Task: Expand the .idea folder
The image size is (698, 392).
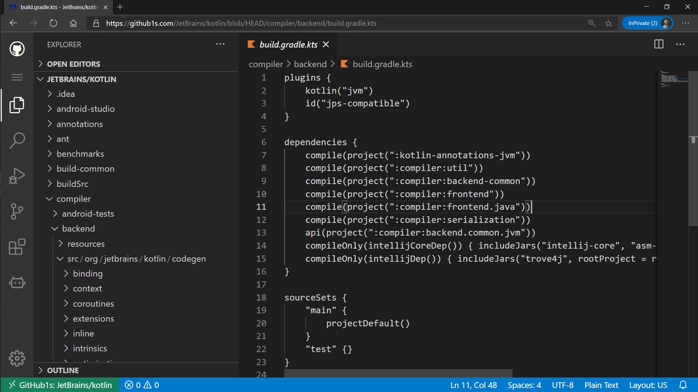Action: pos(137,93)
